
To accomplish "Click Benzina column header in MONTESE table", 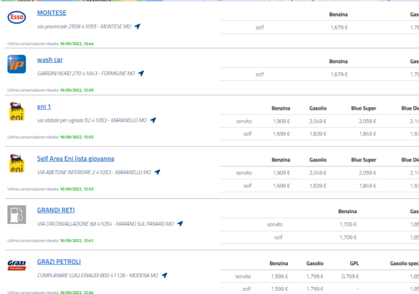I will (x=338, y=14).
